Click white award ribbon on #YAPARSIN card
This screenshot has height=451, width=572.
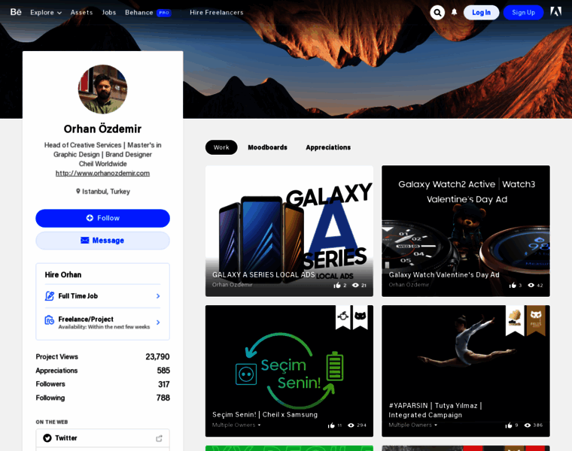pos(515,320)
